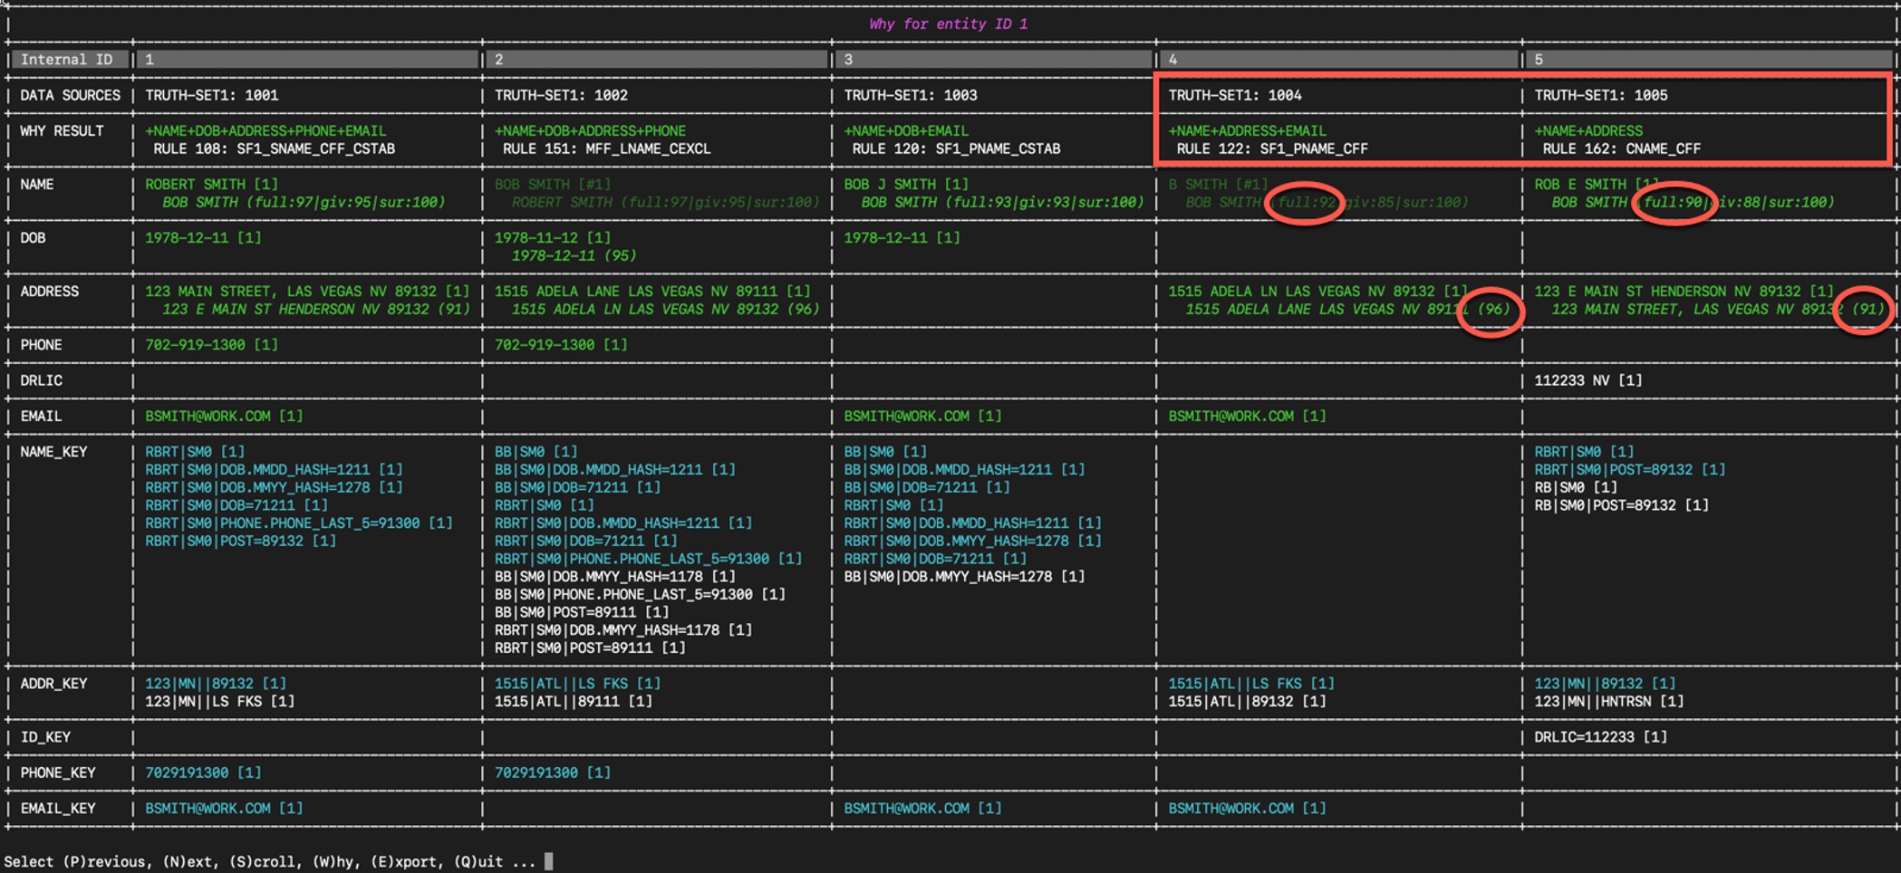Click the Select prompt input cursor

point(548,861)
